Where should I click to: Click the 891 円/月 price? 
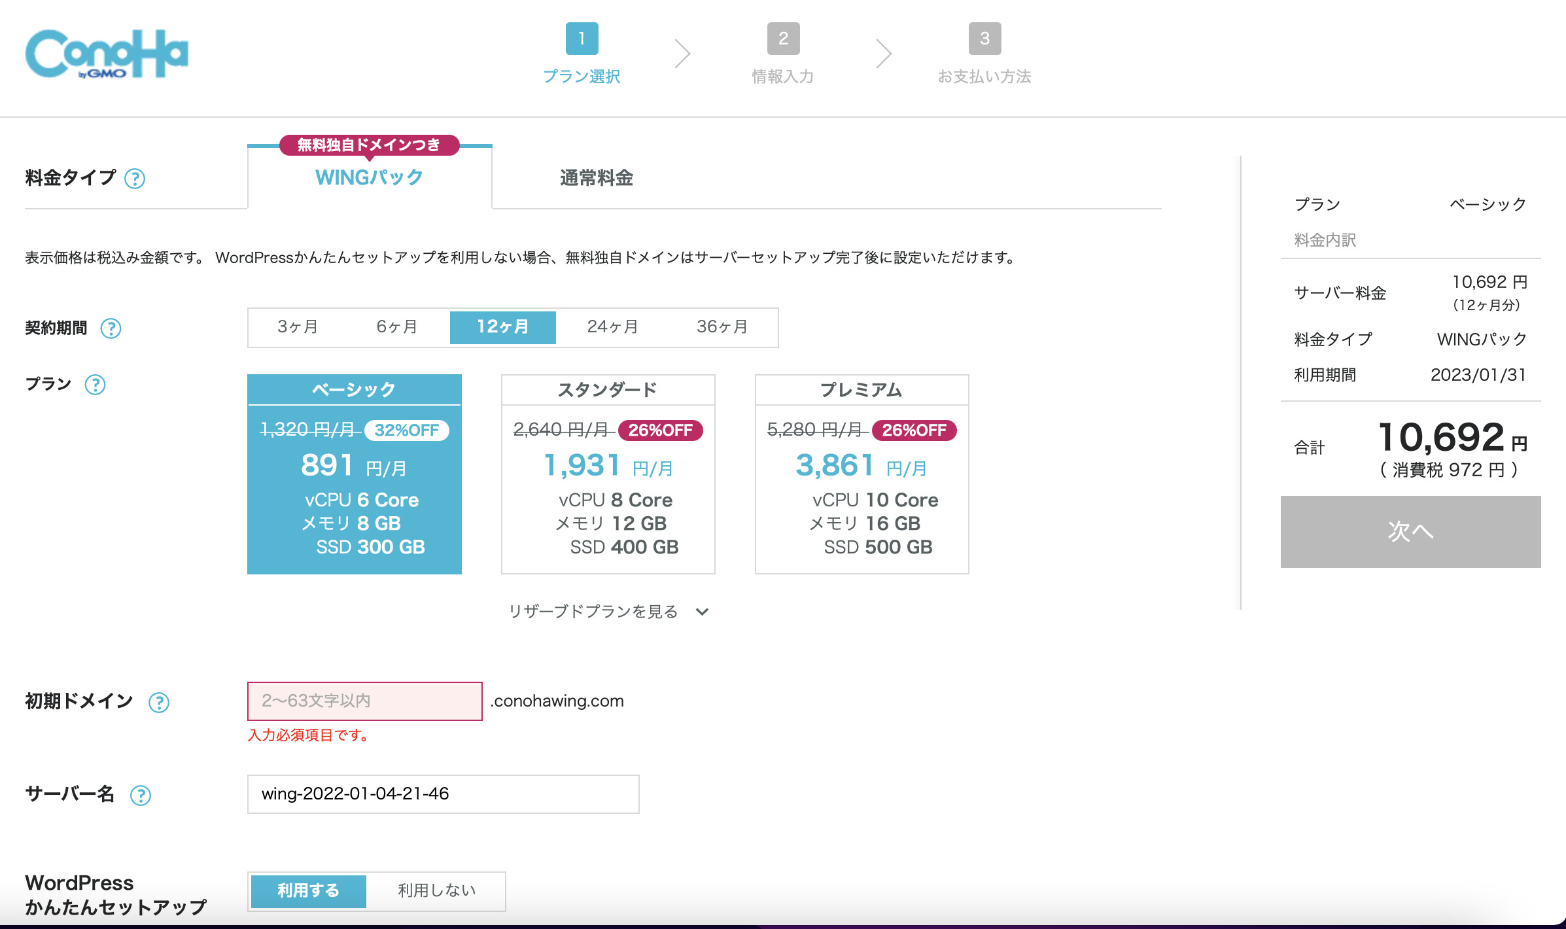pos(355,466)
